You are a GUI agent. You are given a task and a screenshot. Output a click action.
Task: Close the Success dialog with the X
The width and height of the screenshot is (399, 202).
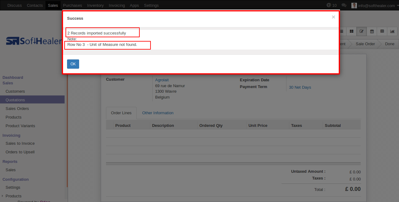(x=333, y=17)
